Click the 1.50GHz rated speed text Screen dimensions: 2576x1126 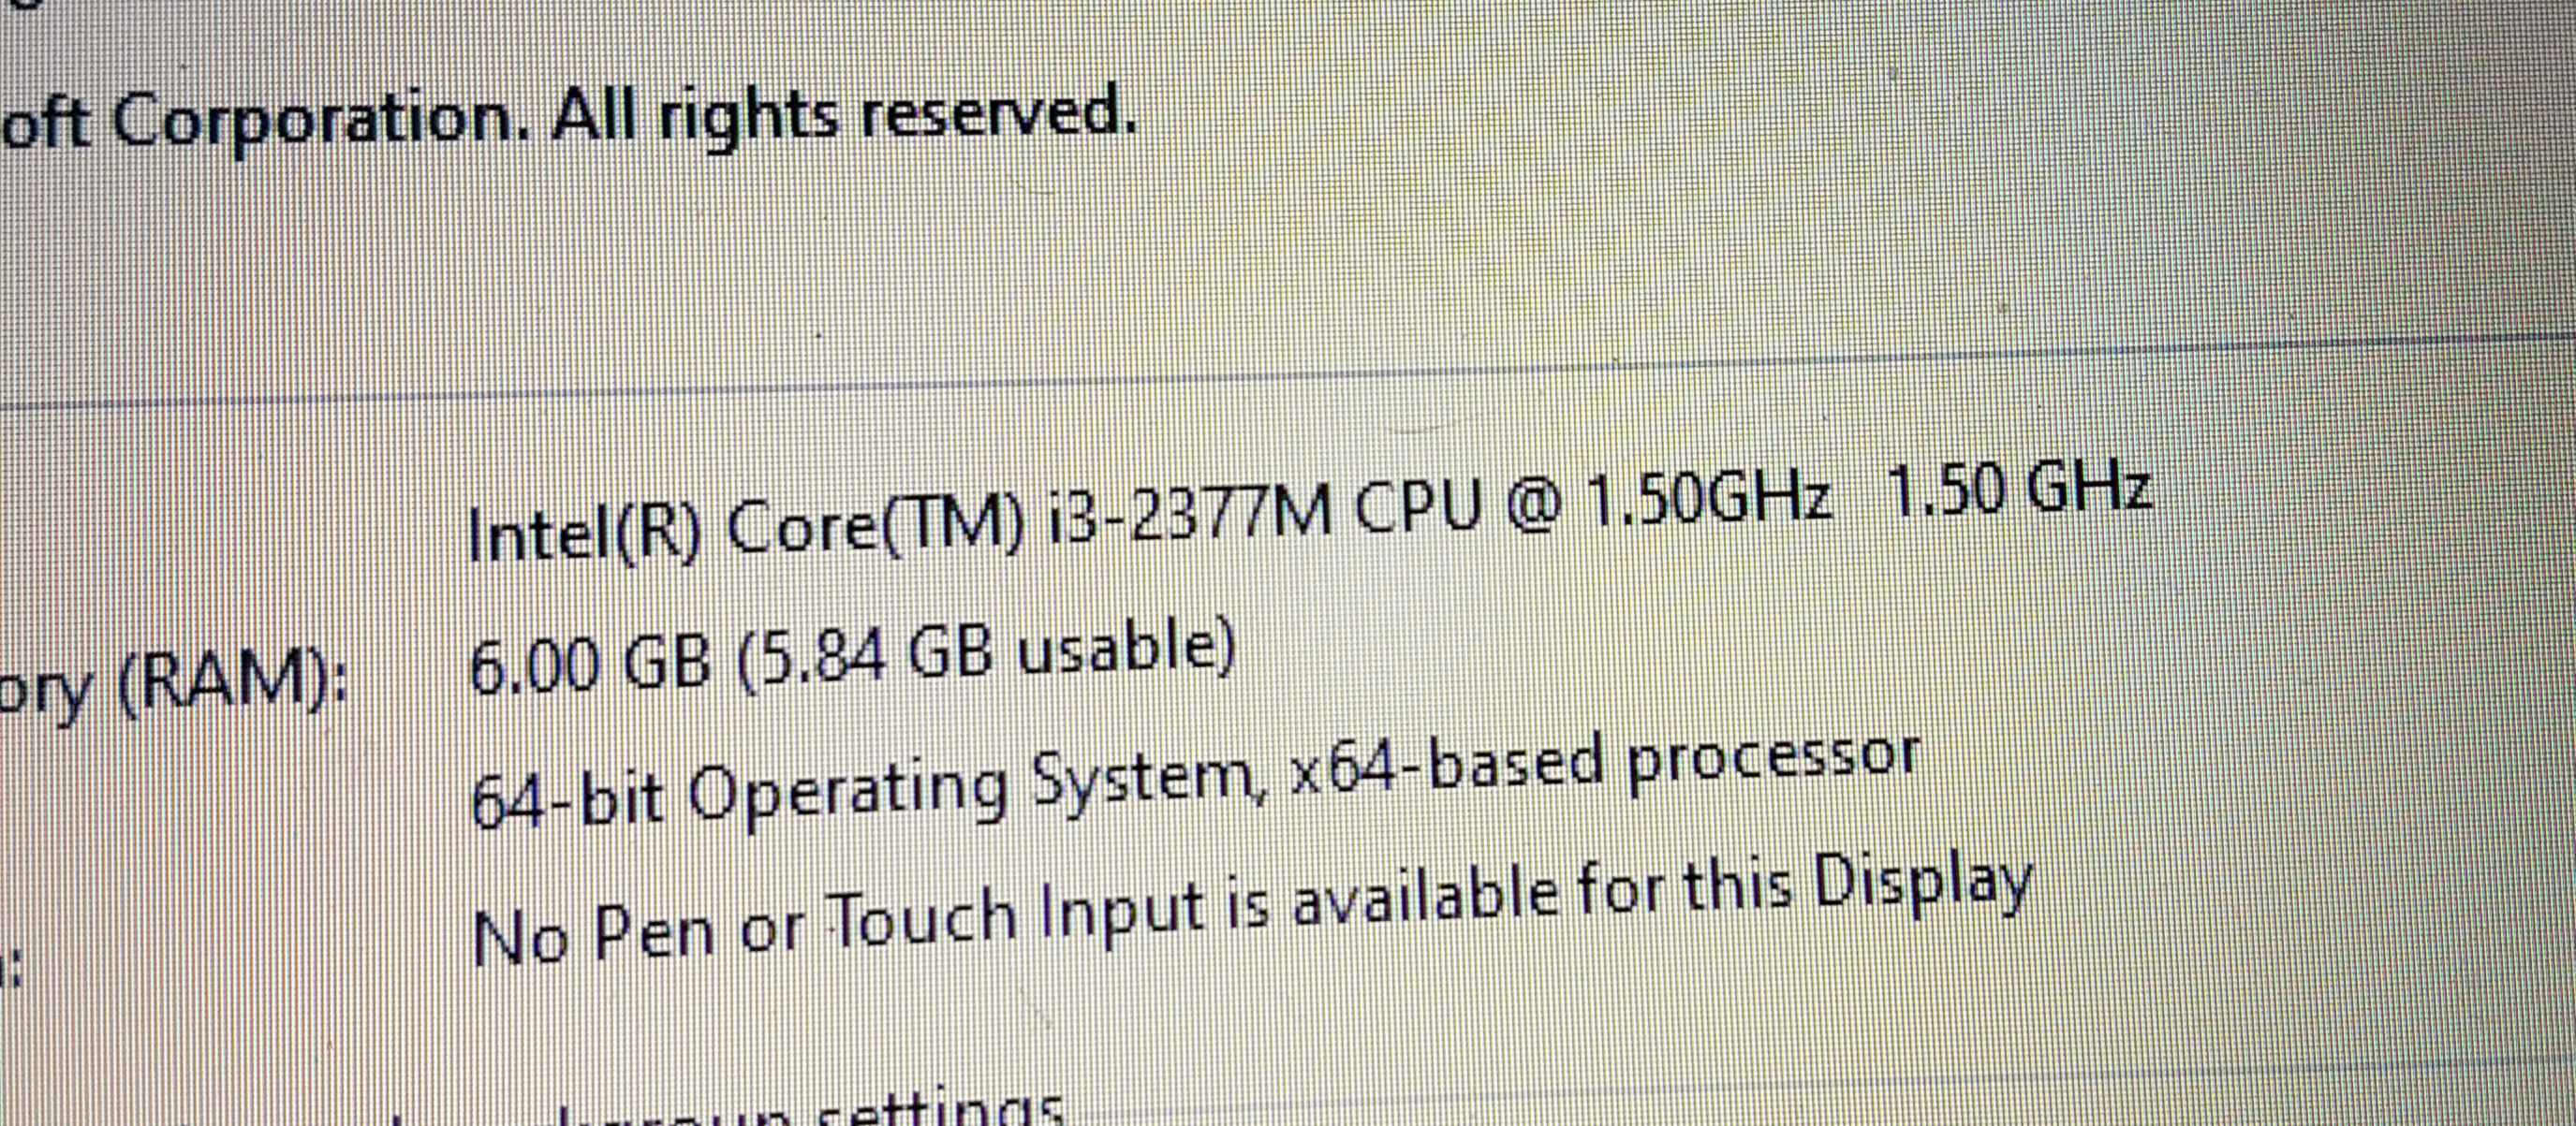1708,500
